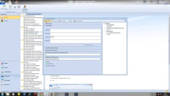
Task: Click the Применить button in the filter toolbar
Action: point(47,21)
